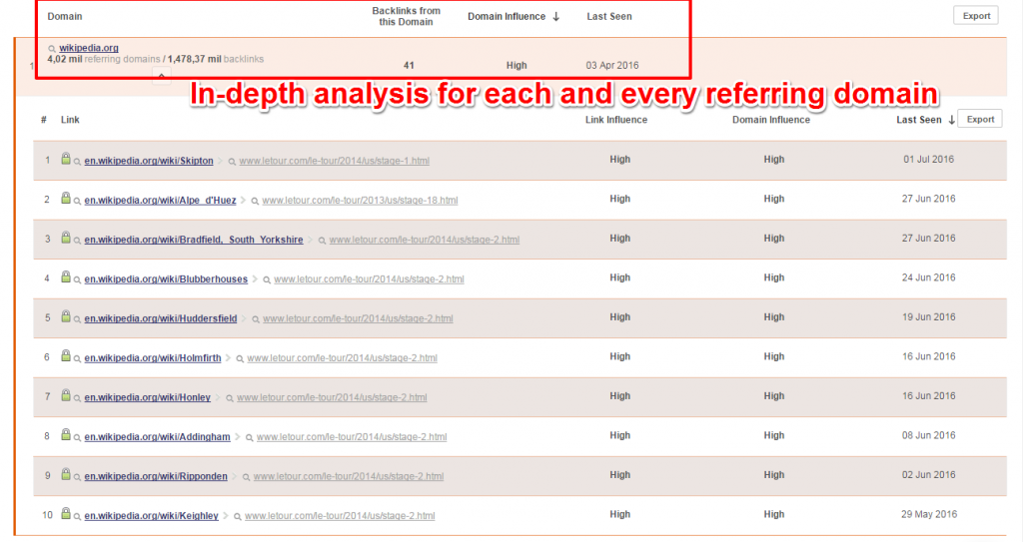This screenshot has height=542, width=1023.
Task: Click magnifier icon before wiki/Honley link
Action: point(77,398)
